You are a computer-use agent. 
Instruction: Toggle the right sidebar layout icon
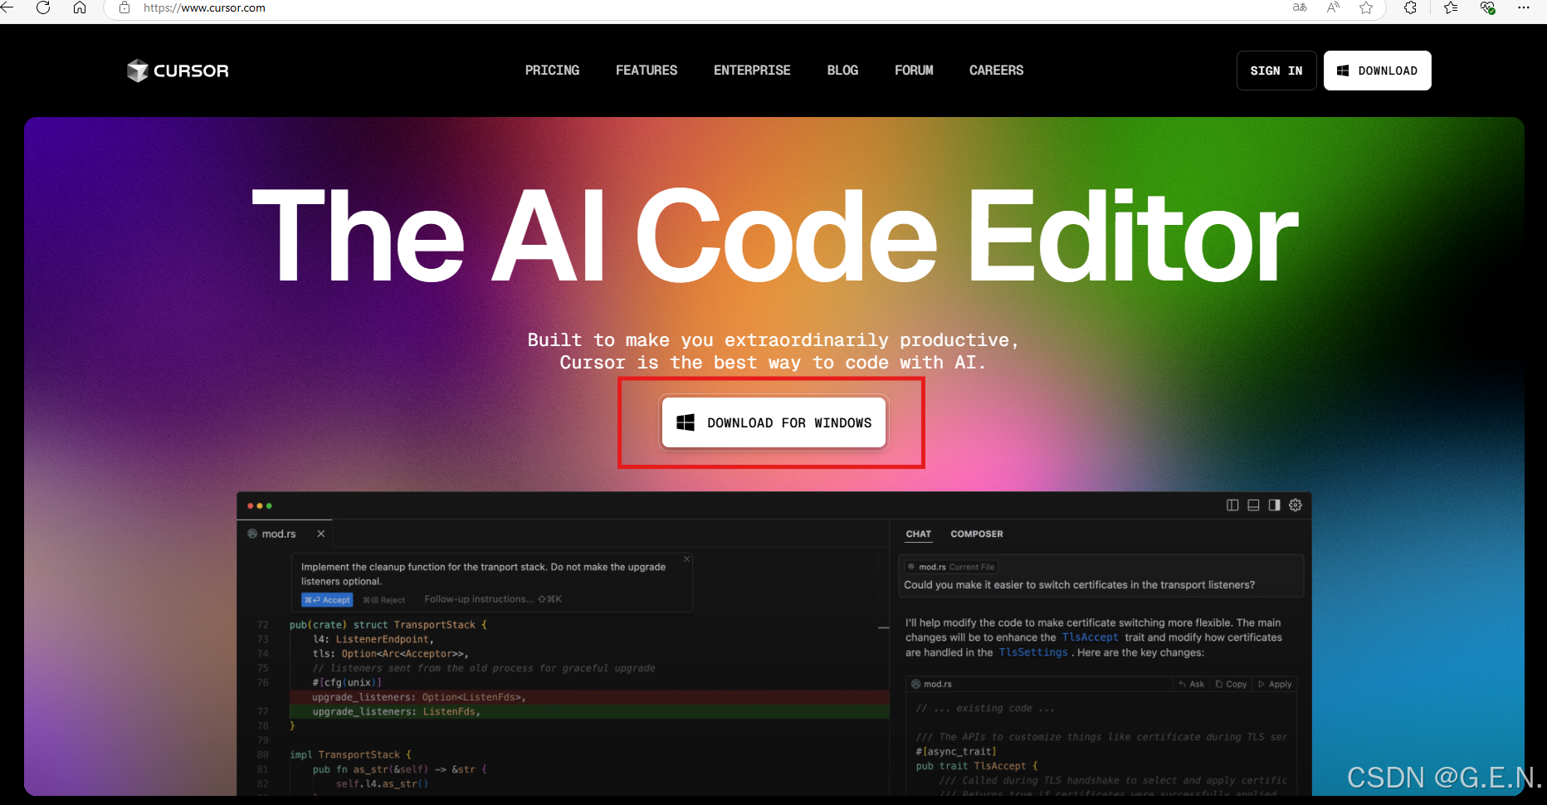[x=1274, y=505]
